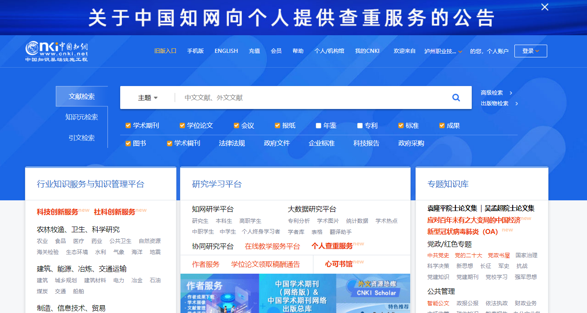This screenshot has height=313, width=587.
Task: Open the 在线教学服务平台 link
Action: pyautogui.click(x=272, y=246)
